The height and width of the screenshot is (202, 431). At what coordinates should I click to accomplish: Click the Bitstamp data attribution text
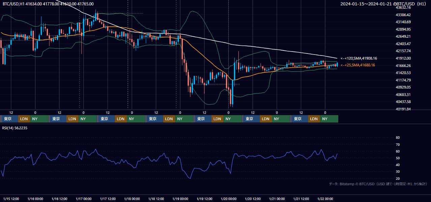378,184
